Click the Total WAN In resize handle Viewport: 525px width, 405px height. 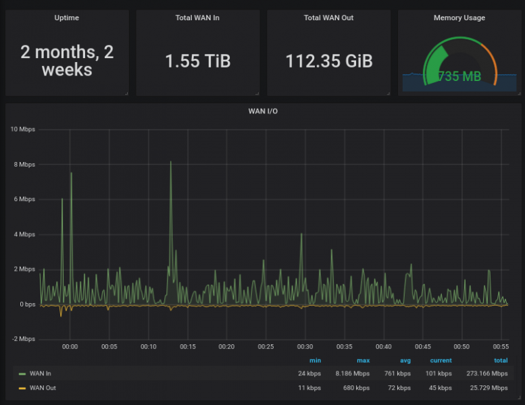click(x=257, y=93)
